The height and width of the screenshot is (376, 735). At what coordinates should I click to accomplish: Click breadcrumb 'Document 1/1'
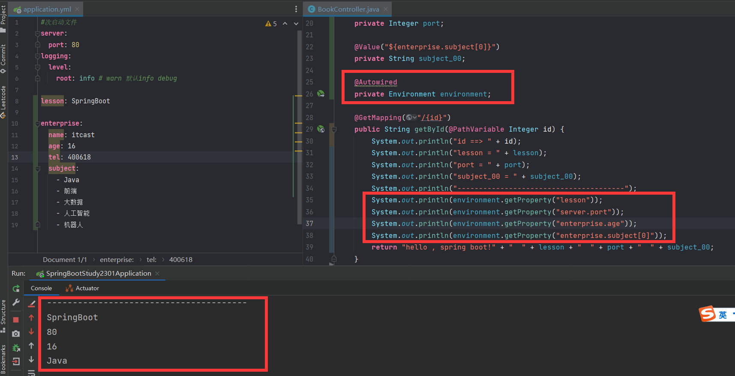coord(65,259)
